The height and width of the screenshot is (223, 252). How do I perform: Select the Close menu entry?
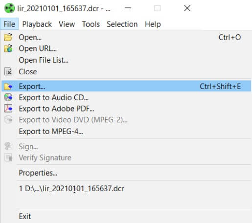126,72
